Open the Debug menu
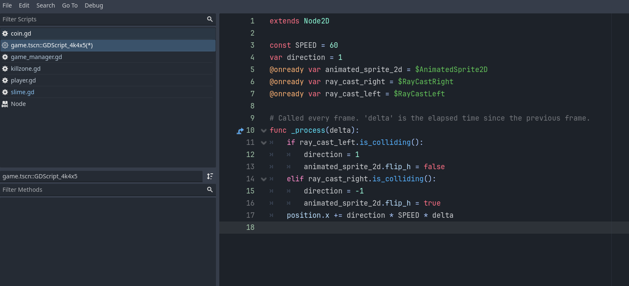 coord(94,5)
